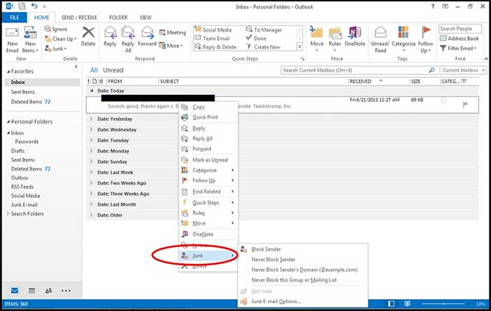Viewport: 491px width, 311px height.
Task: Click the flag on the selected message
Action: (465, 105)
